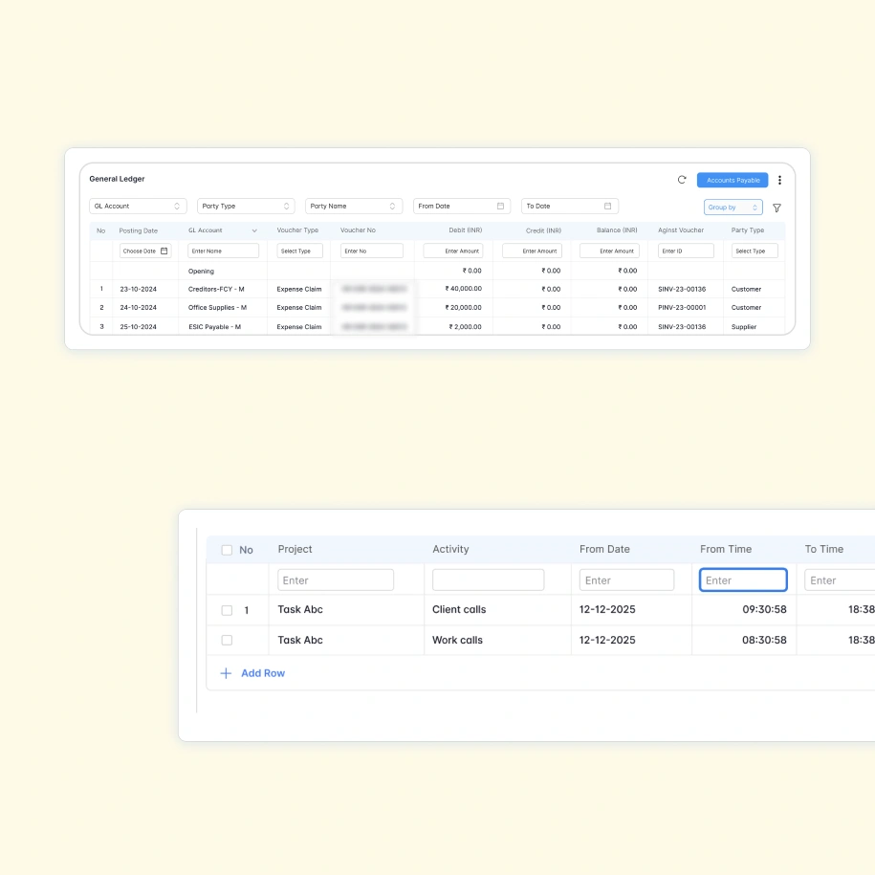Focus the From Time filter input

pos(743,580)
